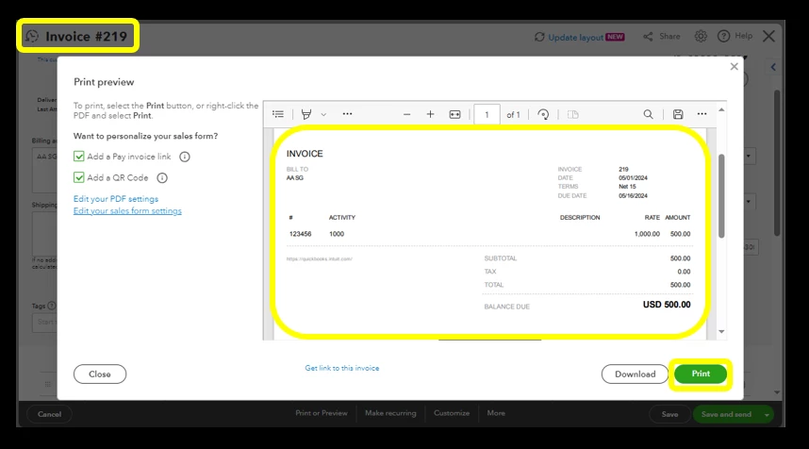
Task: Rotate the PDF page with rotate icon
Action: tap(543, 114)
